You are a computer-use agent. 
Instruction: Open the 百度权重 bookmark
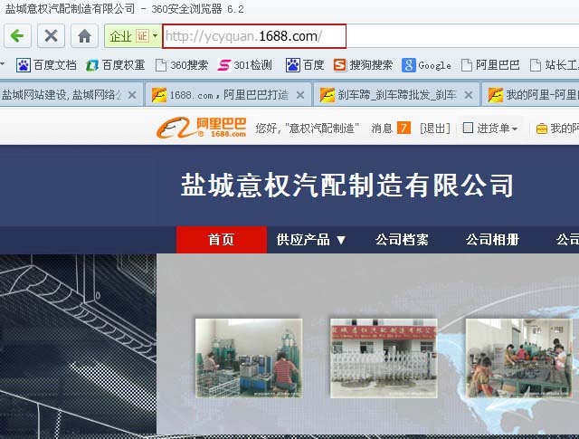click(x=115, y=65)
